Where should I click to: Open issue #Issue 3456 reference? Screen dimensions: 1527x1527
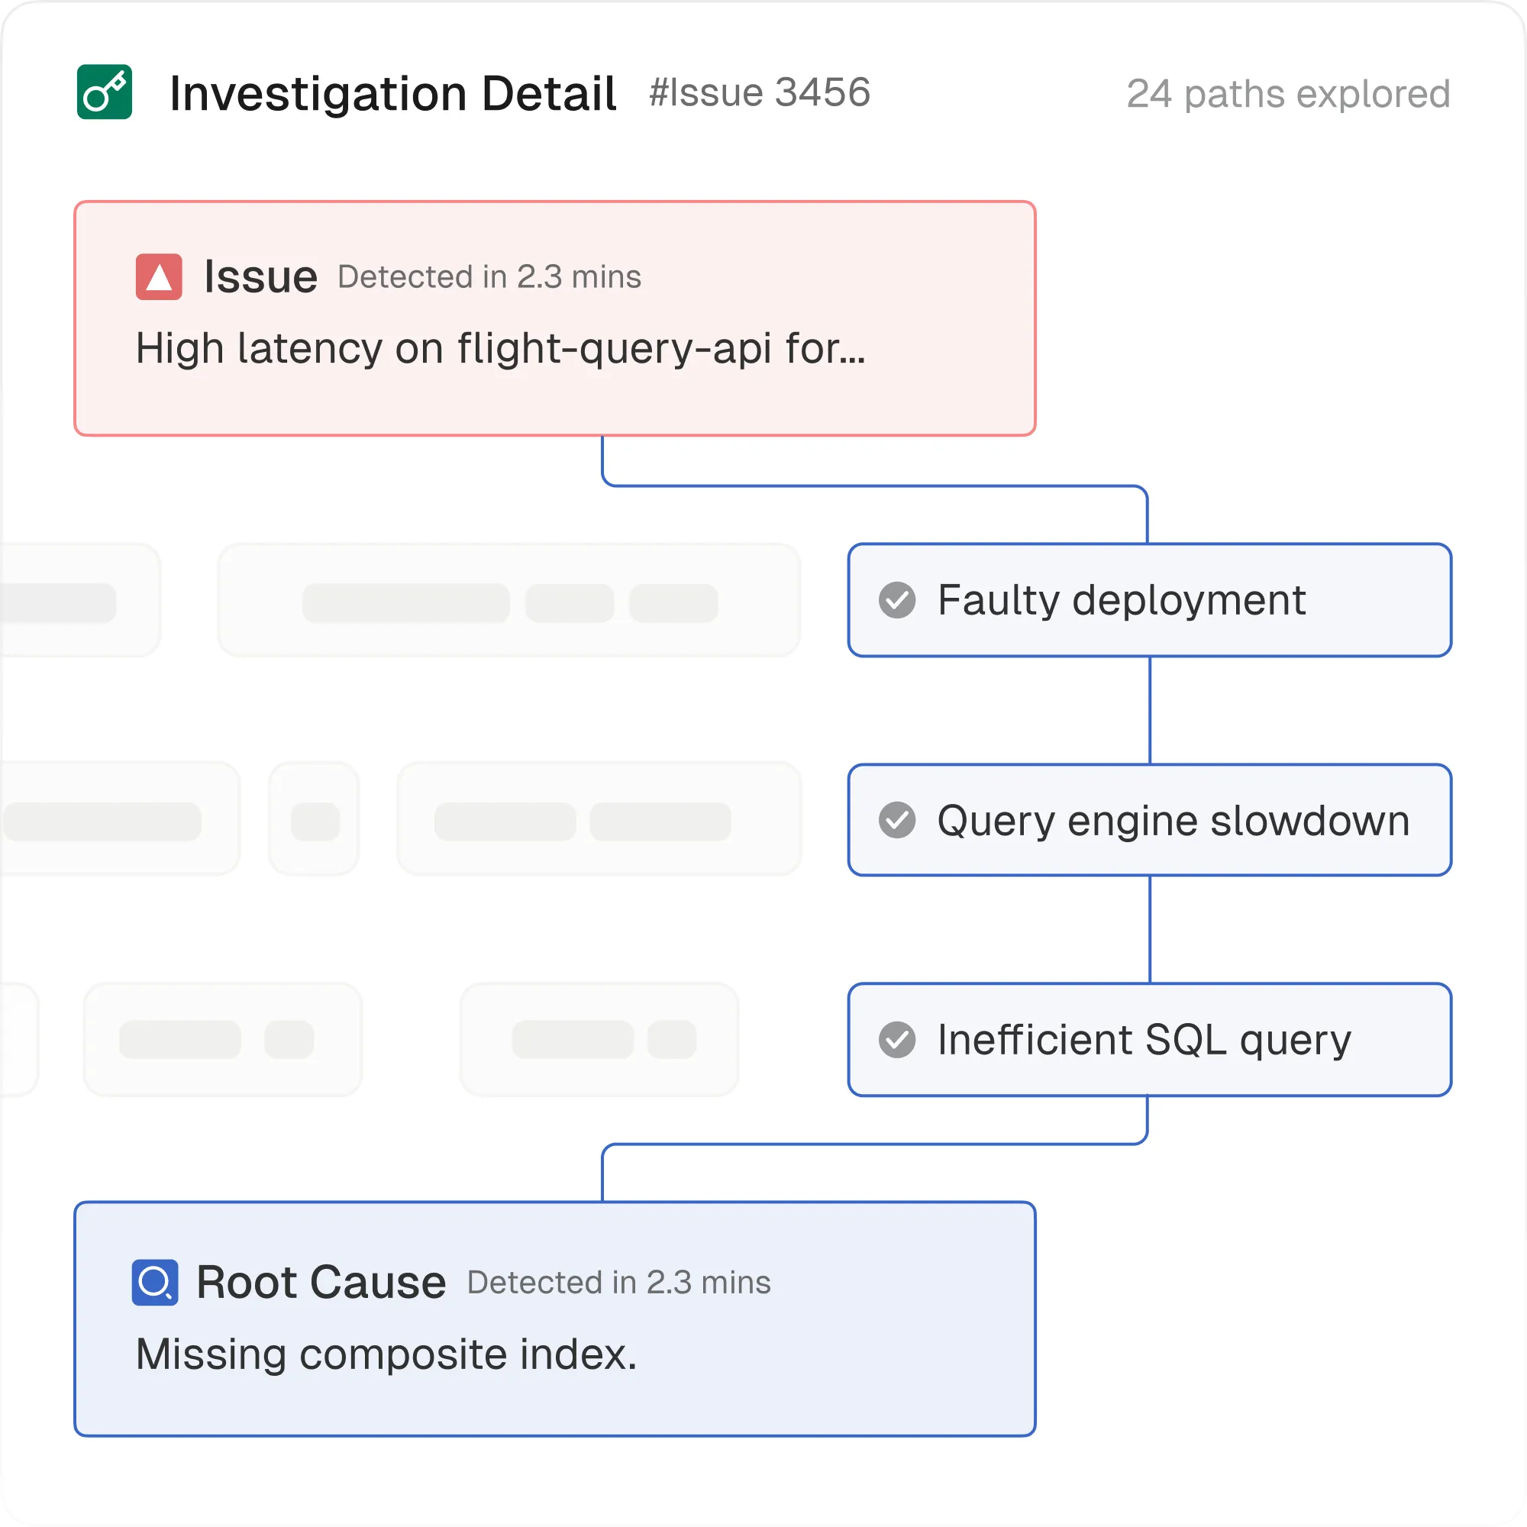tap(757, 93)
